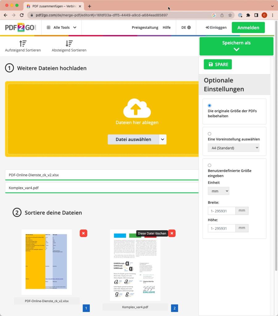Click into the Breite input field

[x=222, y=211]
